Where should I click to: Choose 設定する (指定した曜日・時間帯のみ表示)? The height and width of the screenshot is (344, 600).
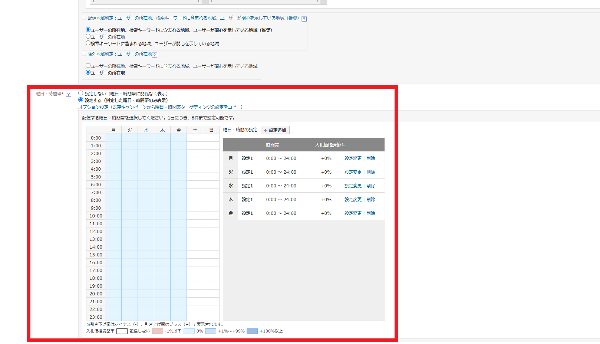click(80, 100)
